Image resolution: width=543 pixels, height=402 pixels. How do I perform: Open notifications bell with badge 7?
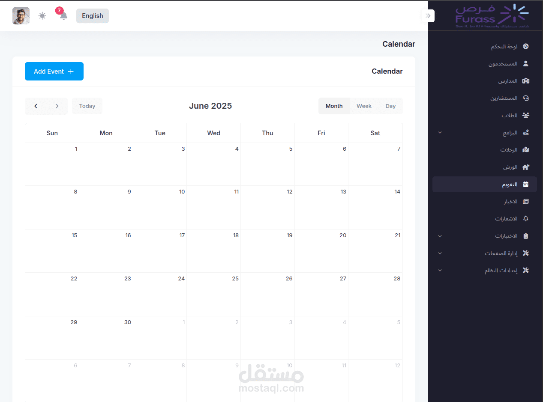[x=63, y=16]
